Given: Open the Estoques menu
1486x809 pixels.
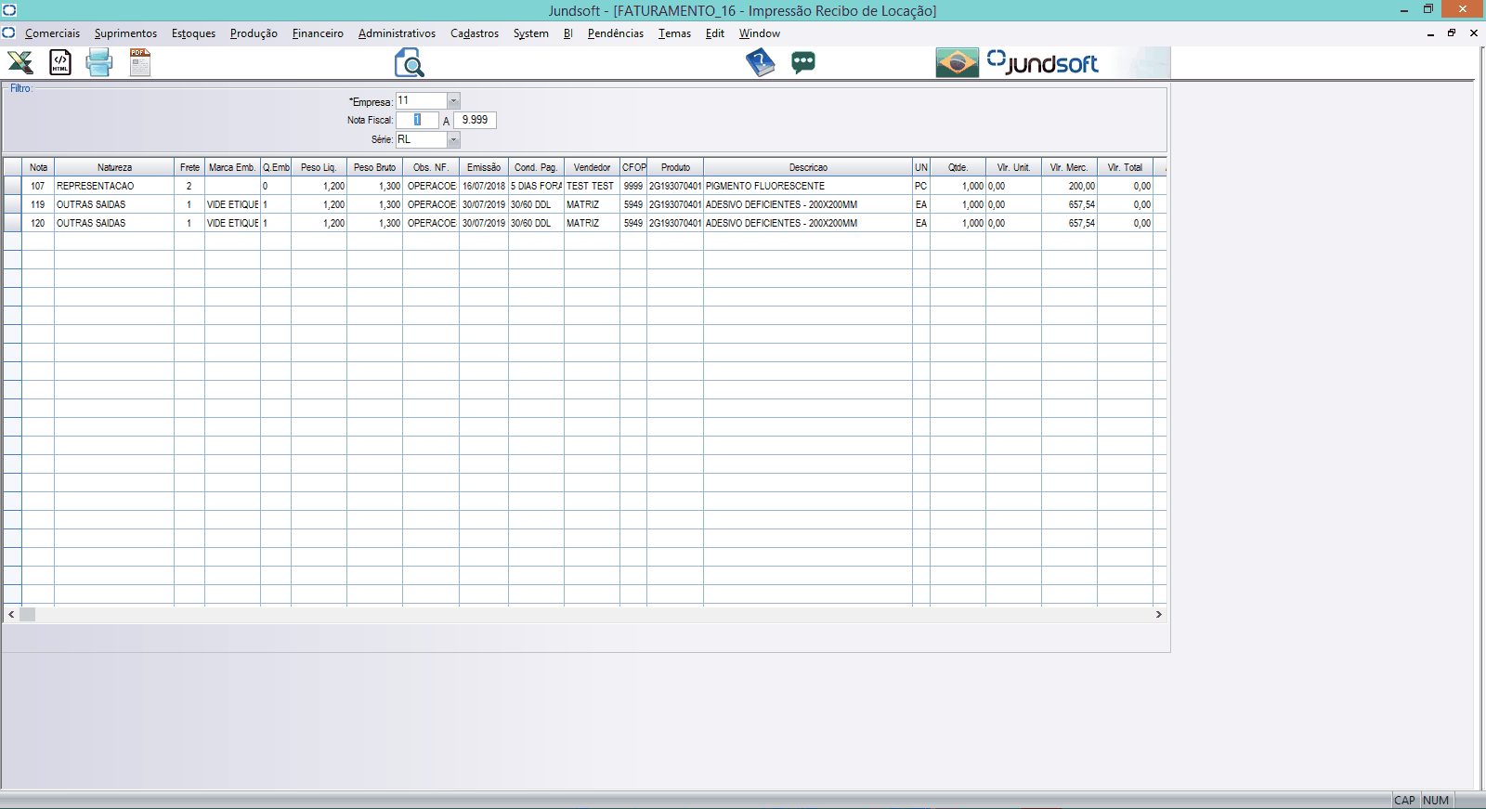Looking at the screenshot, I should (193, 33).
